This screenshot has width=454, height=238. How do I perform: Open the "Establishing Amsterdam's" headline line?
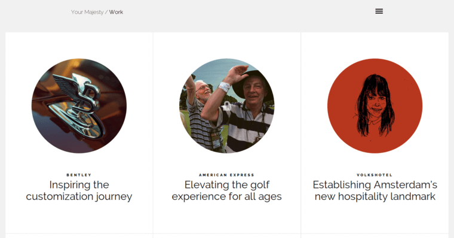click(375, 185)
